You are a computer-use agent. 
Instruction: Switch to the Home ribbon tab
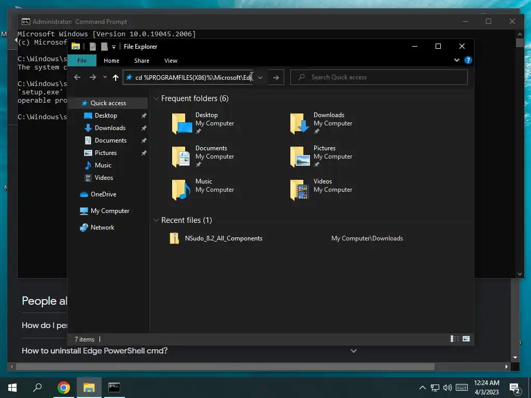[x=111, y=61]
